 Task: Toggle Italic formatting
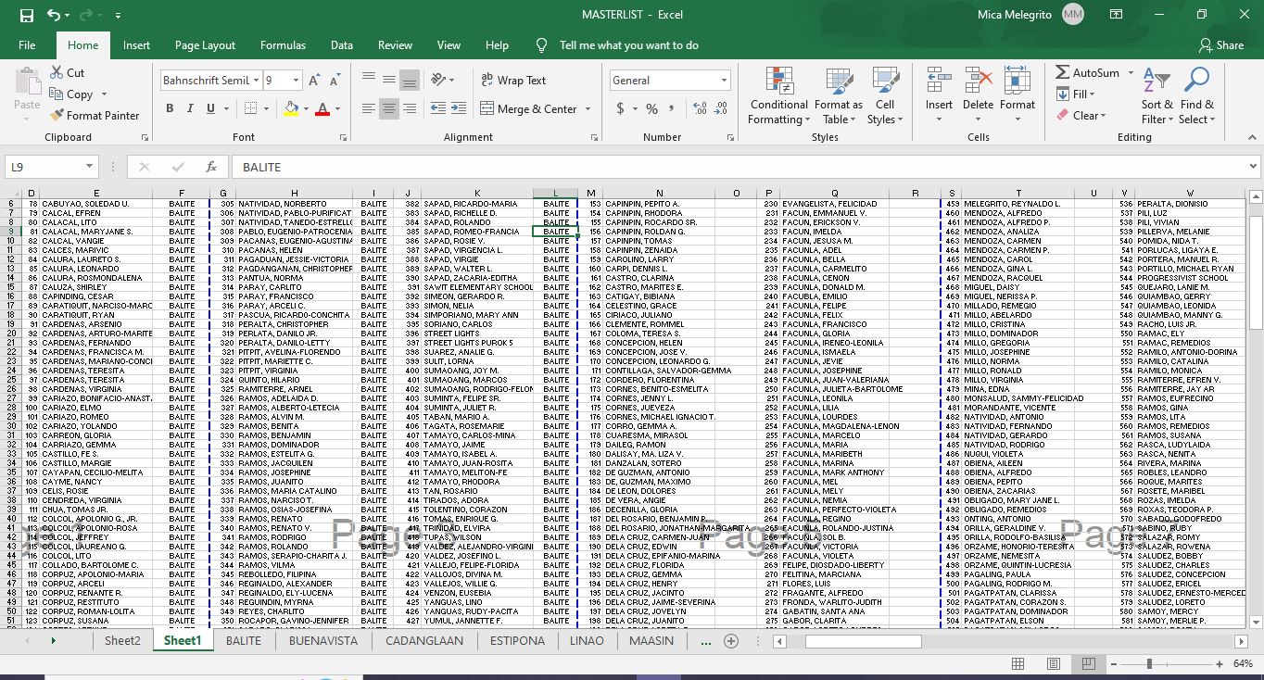(x=190, y=109)
